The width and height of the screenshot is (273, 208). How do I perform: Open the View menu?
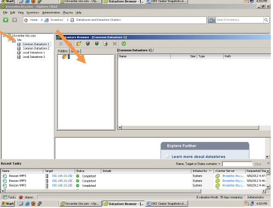click(21, 13)
